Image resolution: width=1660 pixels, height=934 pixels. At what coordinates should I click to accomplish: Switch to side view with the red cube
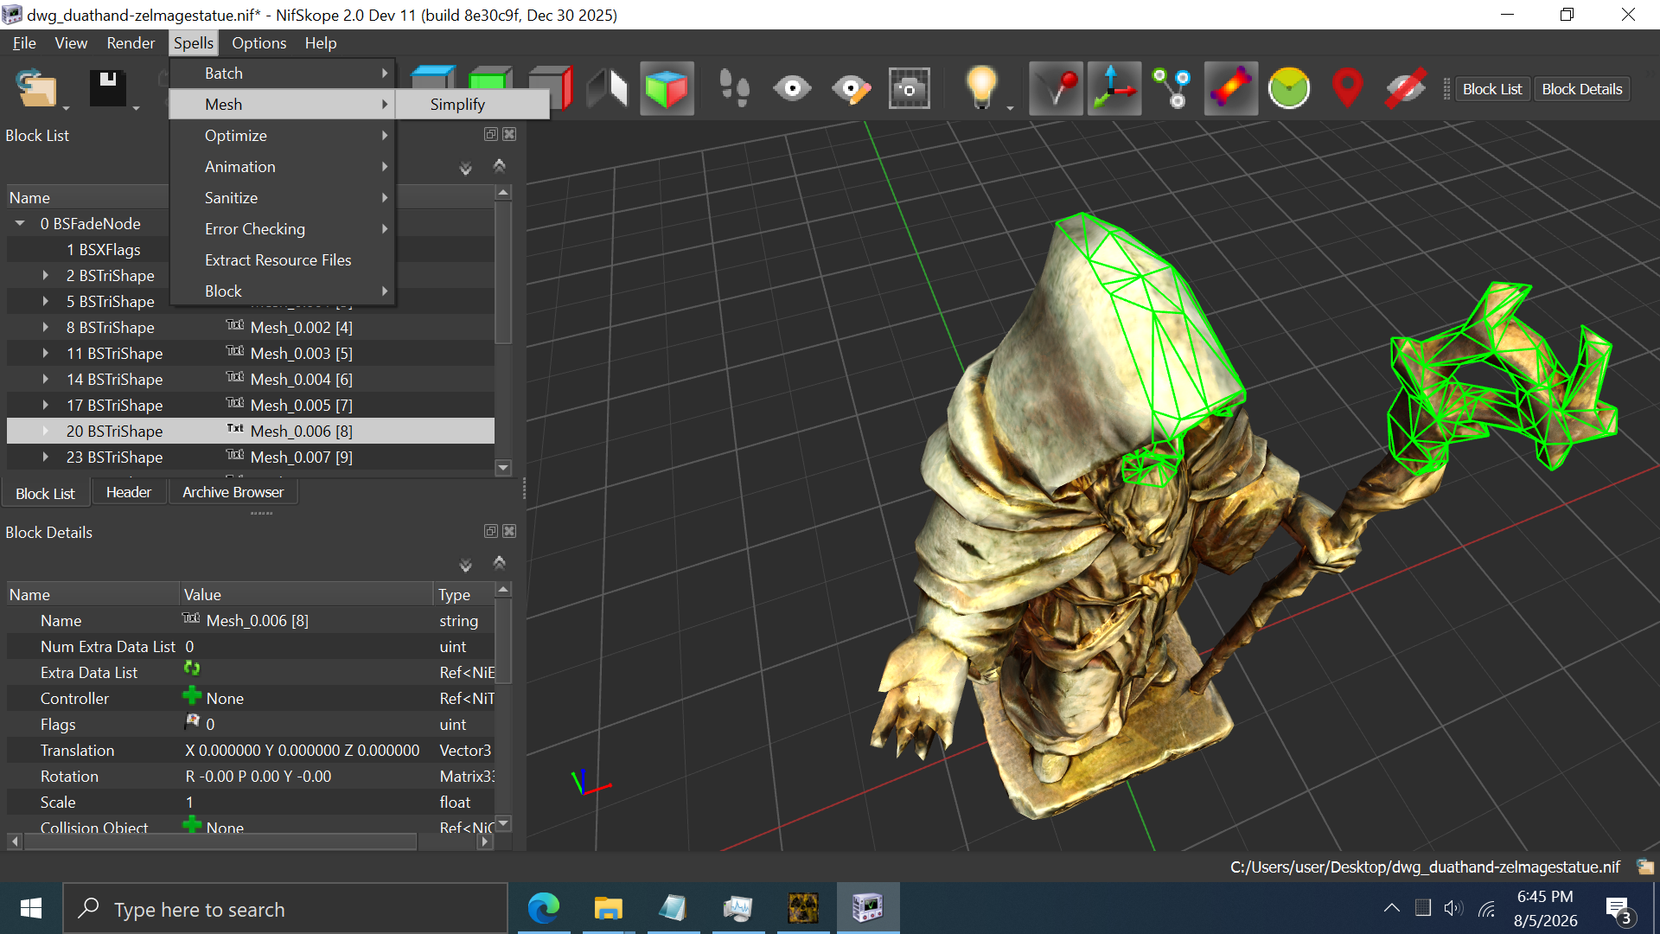[552, 88]
